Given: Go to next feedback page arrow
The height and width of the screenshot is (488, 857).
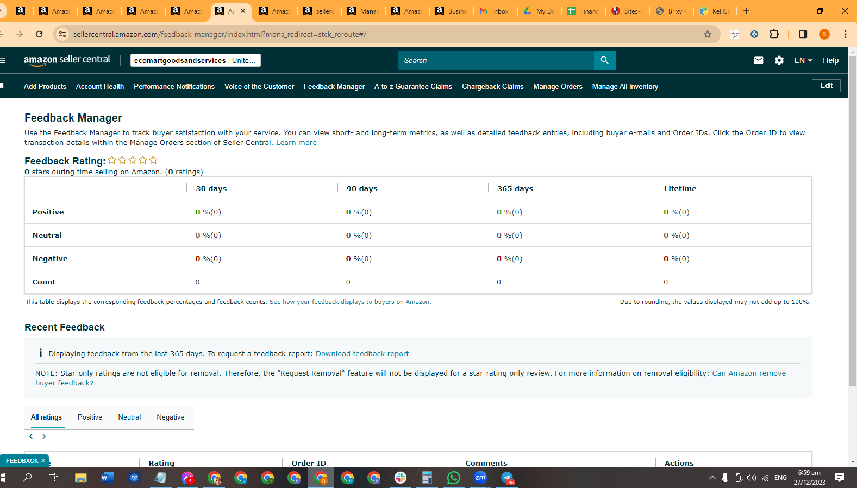Looking at the screenshot, I should [44, 436].
